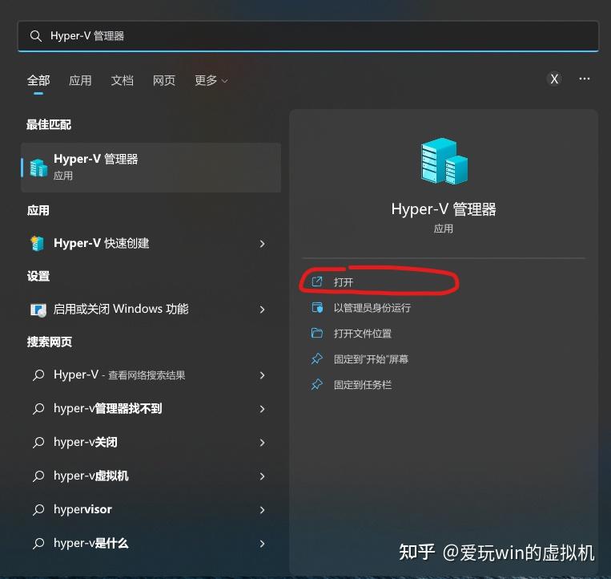The height and width of the screenshot is (579, 611).
Task: Click the Hyper-V 管理器 search input field
Action: coord(308,36)
